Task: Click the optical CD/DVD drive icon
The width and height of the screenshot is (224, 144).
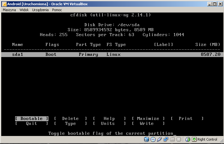Action: coord(153,139)
